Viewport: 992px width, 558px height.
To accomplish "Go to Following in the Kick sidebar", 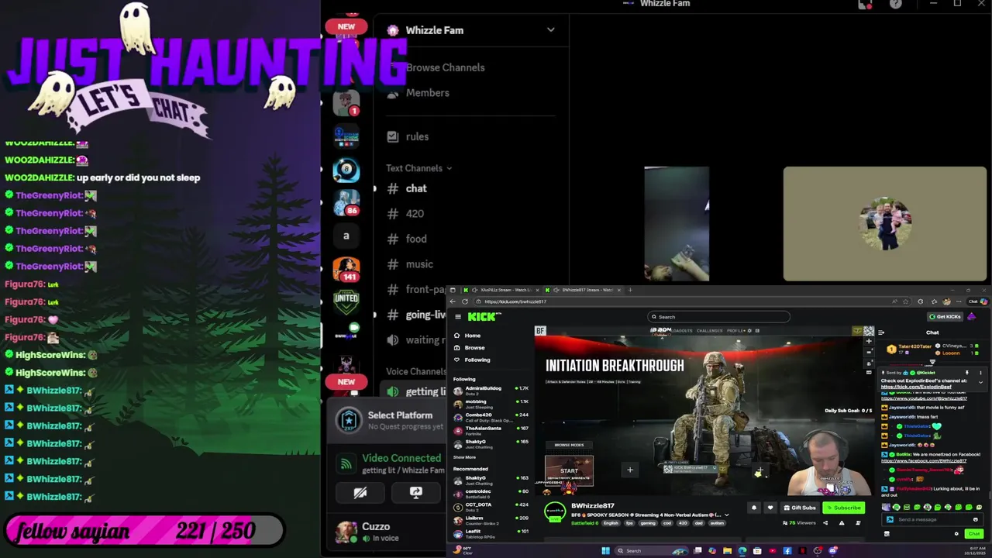I will (477, 360).
